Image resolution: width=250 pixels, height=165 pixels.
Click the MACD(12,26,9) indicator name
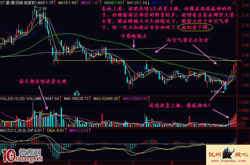pyautogui.click(x=13, y=131)
